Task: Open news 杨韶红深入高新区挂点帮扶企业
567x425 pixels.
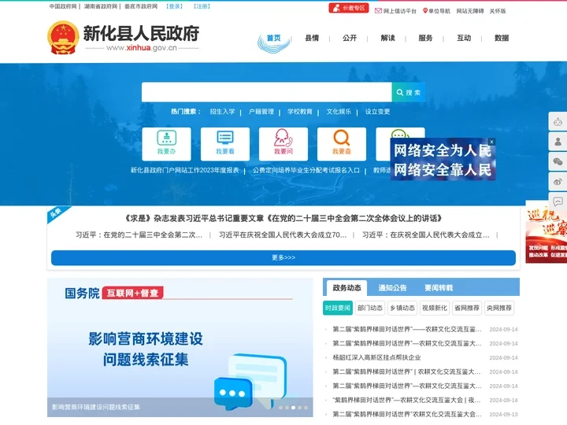Action: click(x=376, y=358)
